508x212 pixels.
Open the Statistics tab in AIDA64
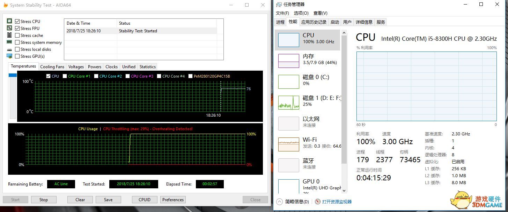point(147,67)
